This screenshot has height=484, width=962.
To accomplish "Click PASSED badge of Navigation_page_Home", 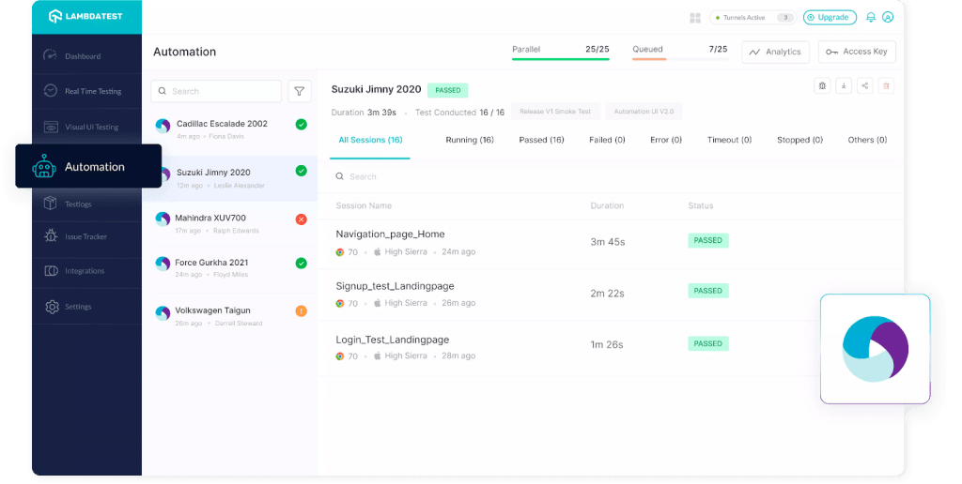I will [708, 241].
